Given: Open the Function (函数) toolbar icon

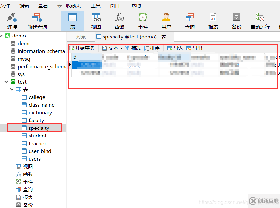Looking at the screenshot, I should tap(119, 17).
